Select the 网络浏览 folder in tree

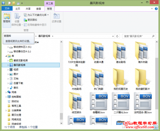16,119
